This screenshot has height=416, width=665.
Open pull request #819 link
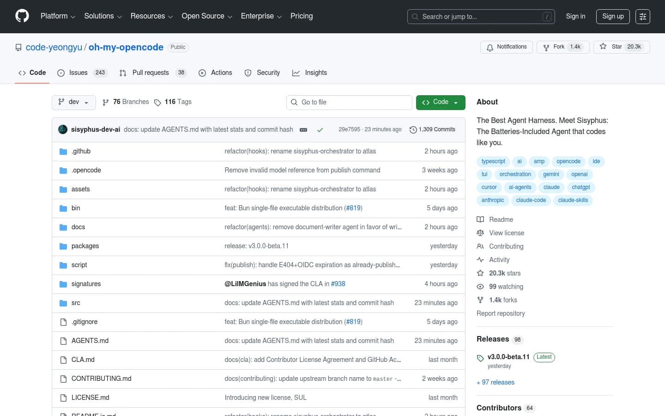click(x=353, y=208)
